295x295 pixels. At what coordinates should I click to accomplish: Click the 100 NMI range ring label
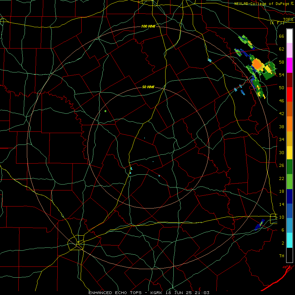(148, 26)
